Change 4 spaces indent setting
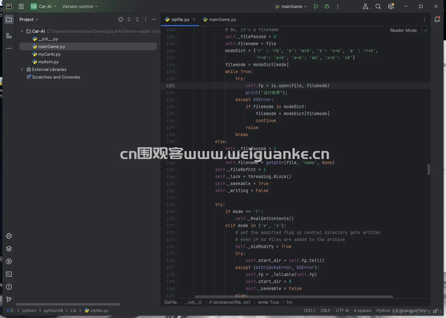 tap(362, 310)
